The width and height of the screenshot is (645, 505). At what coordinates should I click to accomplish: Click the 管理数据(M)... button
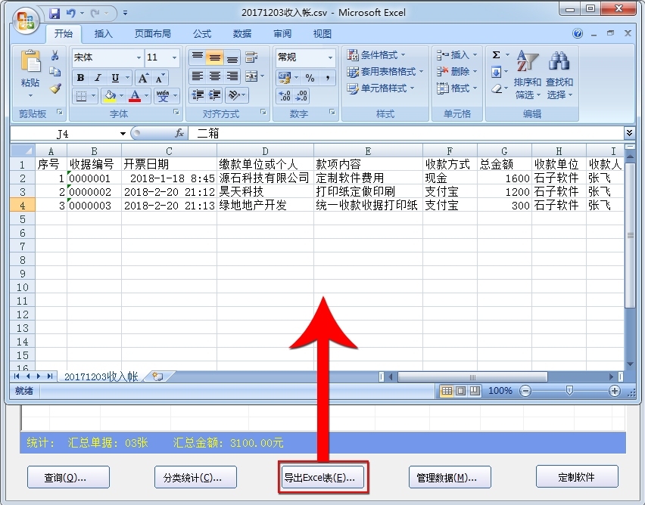(450, 477)
